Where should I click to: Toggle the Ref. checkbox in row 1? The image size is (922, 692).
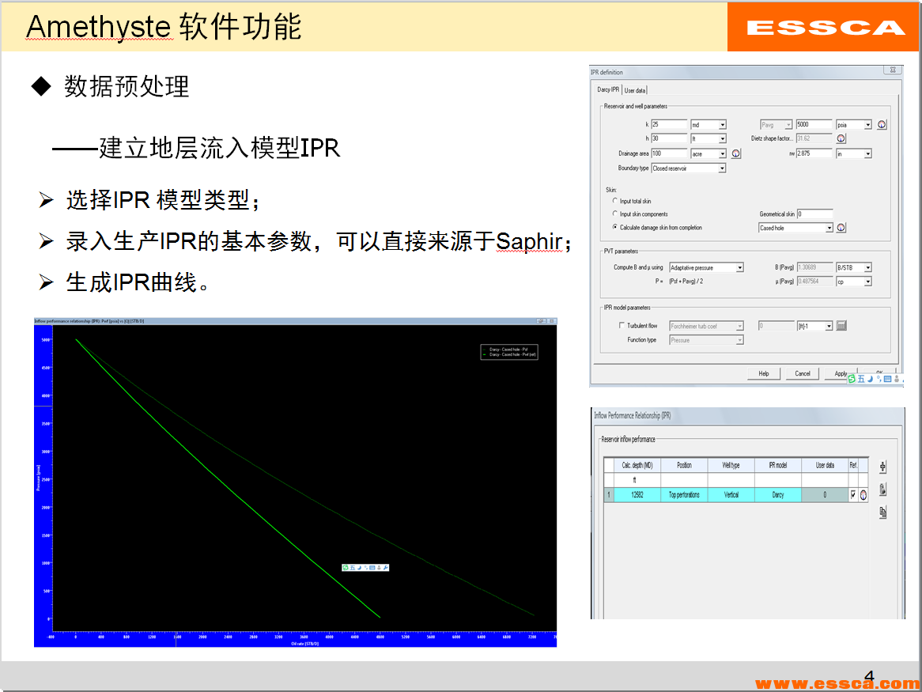(x=852, y=495)
